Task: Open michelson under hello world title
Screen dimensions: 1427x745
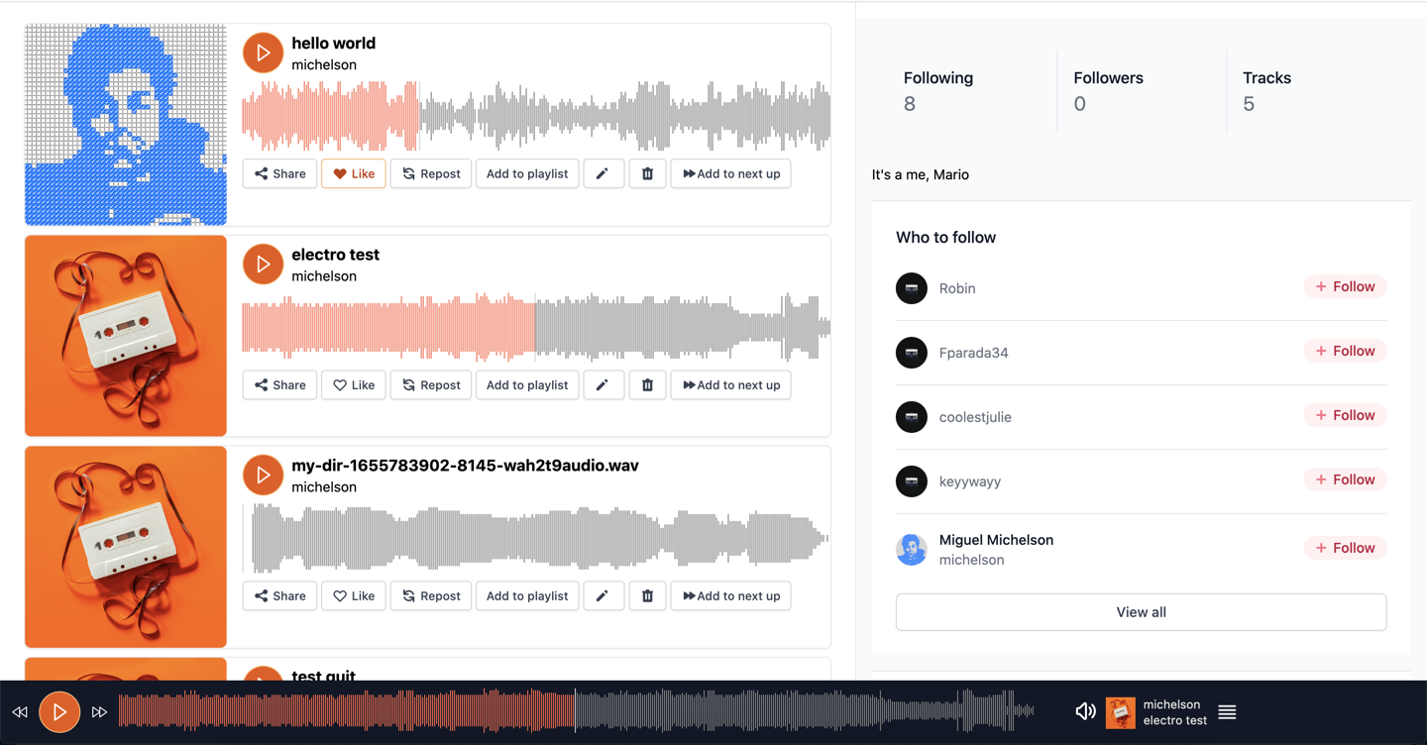Action: 324,65
